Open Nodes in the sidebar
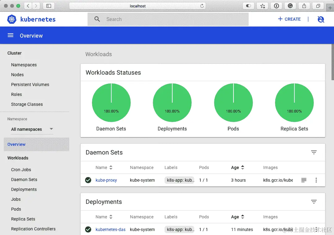The width and height of the screenshot is (334, 235). point(17,75)
